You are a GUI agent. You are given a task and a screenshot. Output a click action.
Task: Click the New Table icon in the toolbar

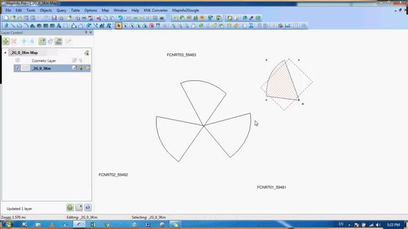pos(6,18)
